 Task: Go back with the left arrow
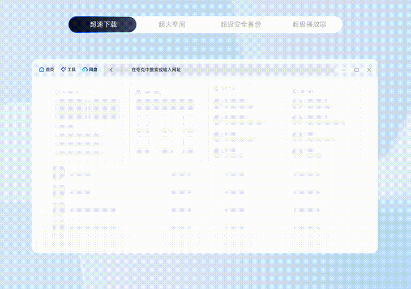[x=112, y=70]
